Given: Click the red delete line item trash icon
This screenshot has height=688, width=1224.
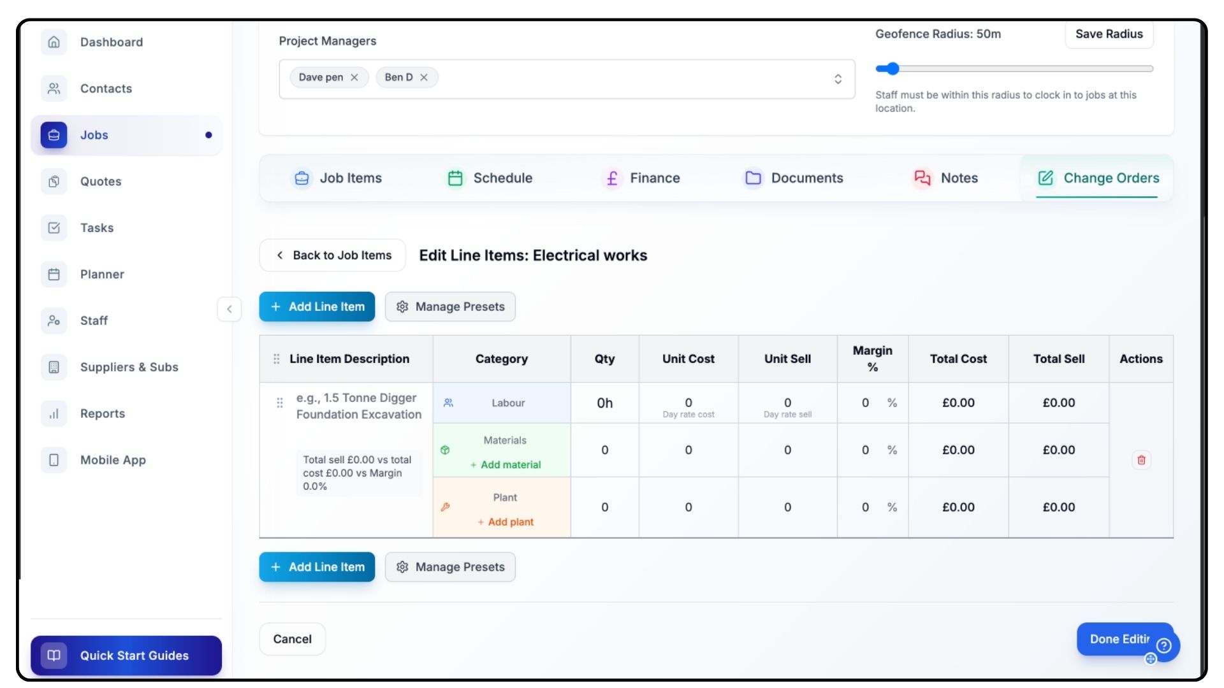Looking at the screenshot, I should click(1141, 460).
